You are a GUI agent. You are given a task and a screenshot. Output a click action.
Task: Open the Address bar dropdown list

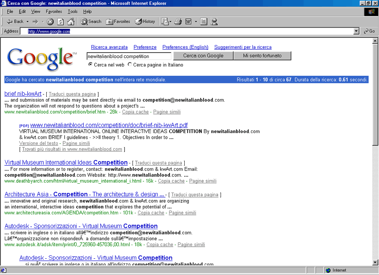click(x=356, y=31)
